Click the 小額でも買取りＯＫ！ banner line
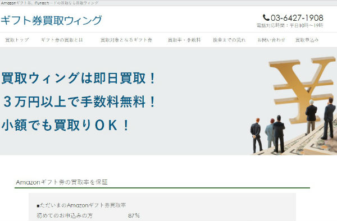The image size is (337, 221). [x=65, y=125]
